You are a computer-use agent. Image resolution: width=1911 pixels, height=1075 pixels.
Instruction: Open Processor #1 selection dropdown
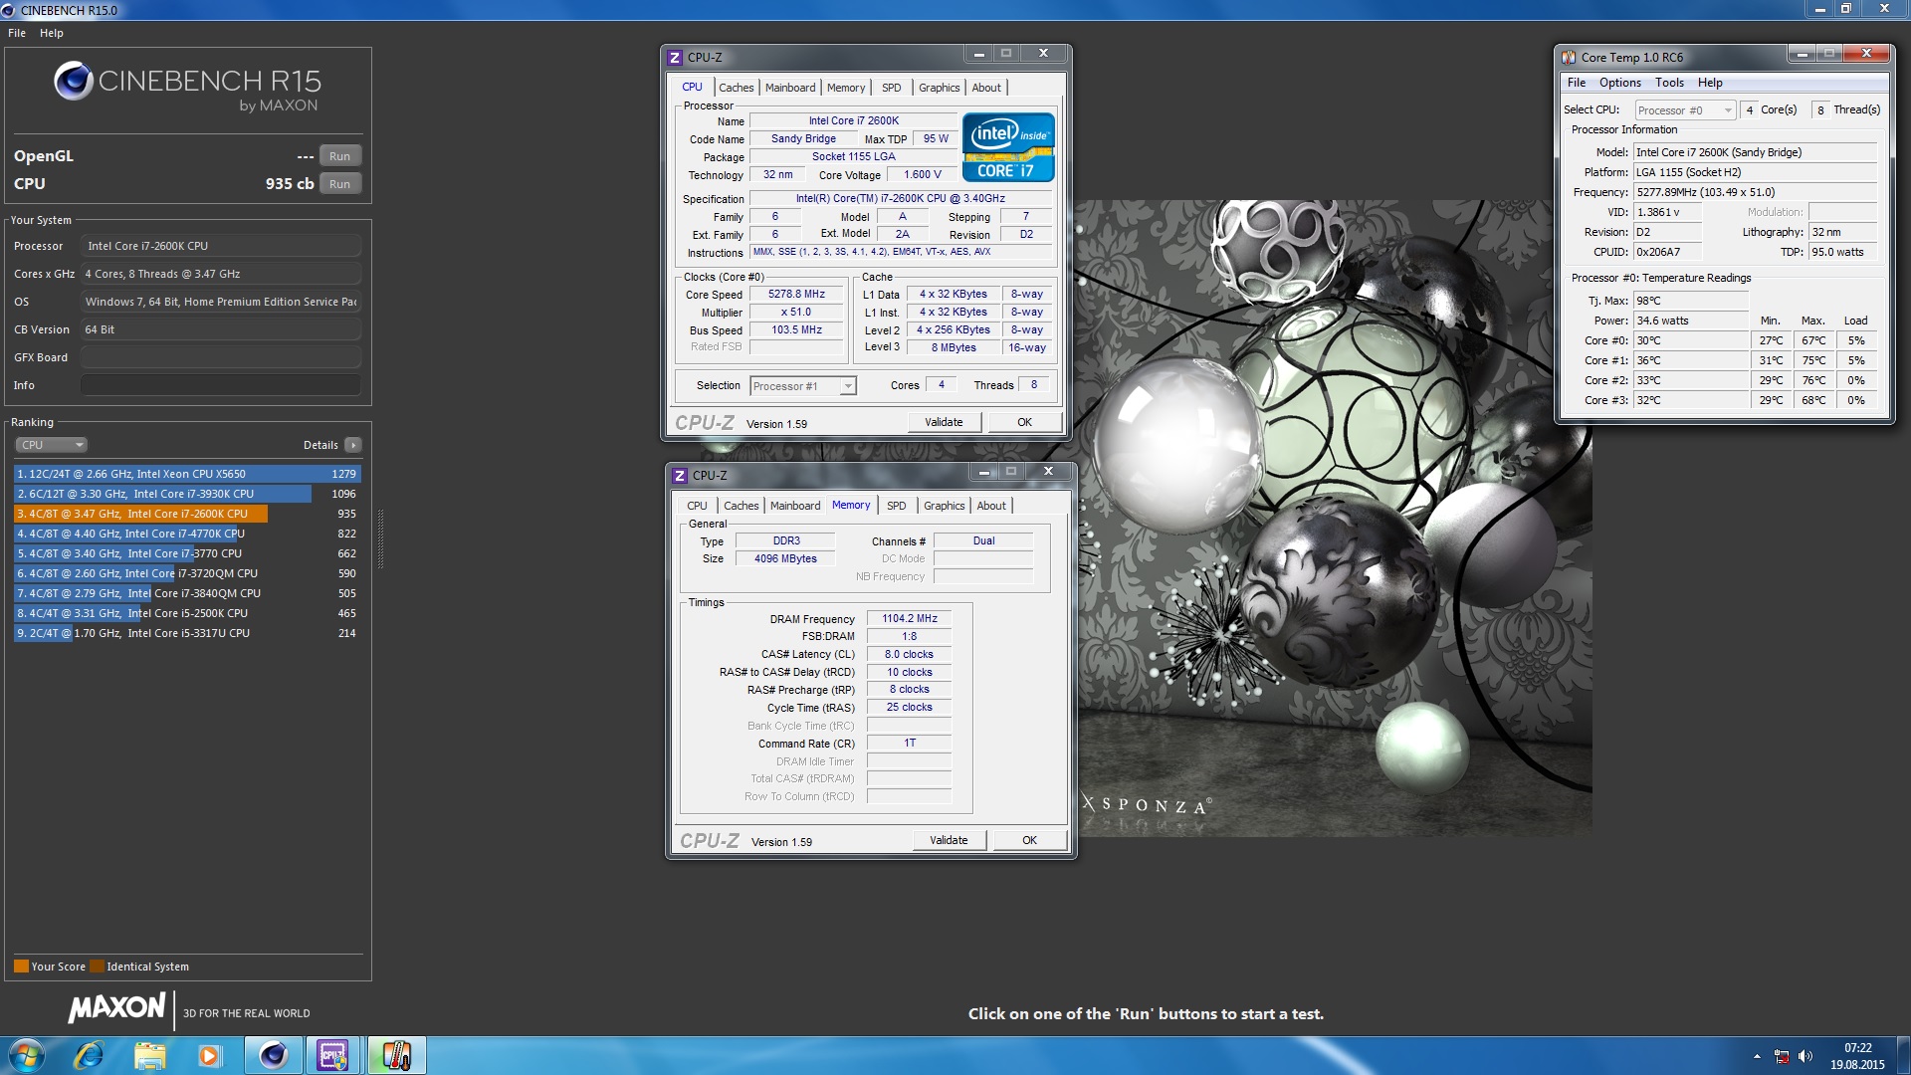[802, 386]
